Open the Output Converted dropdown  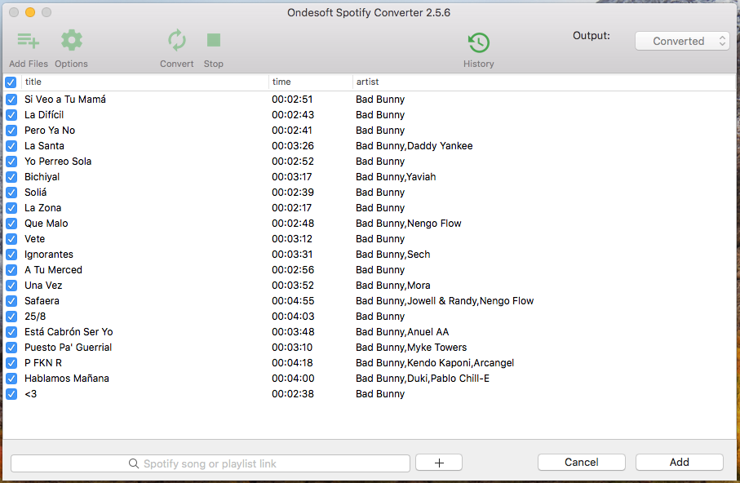682,41
